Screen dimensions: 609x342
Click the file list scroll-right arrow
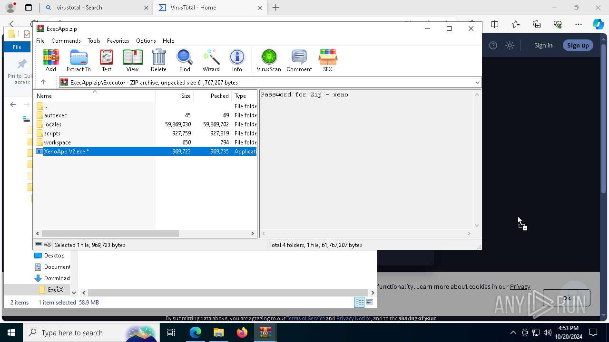[x=253, y=233]
